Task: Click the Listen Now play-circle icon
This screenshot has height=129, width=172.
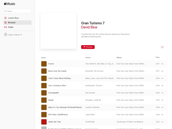Action: tap(5, 18)
